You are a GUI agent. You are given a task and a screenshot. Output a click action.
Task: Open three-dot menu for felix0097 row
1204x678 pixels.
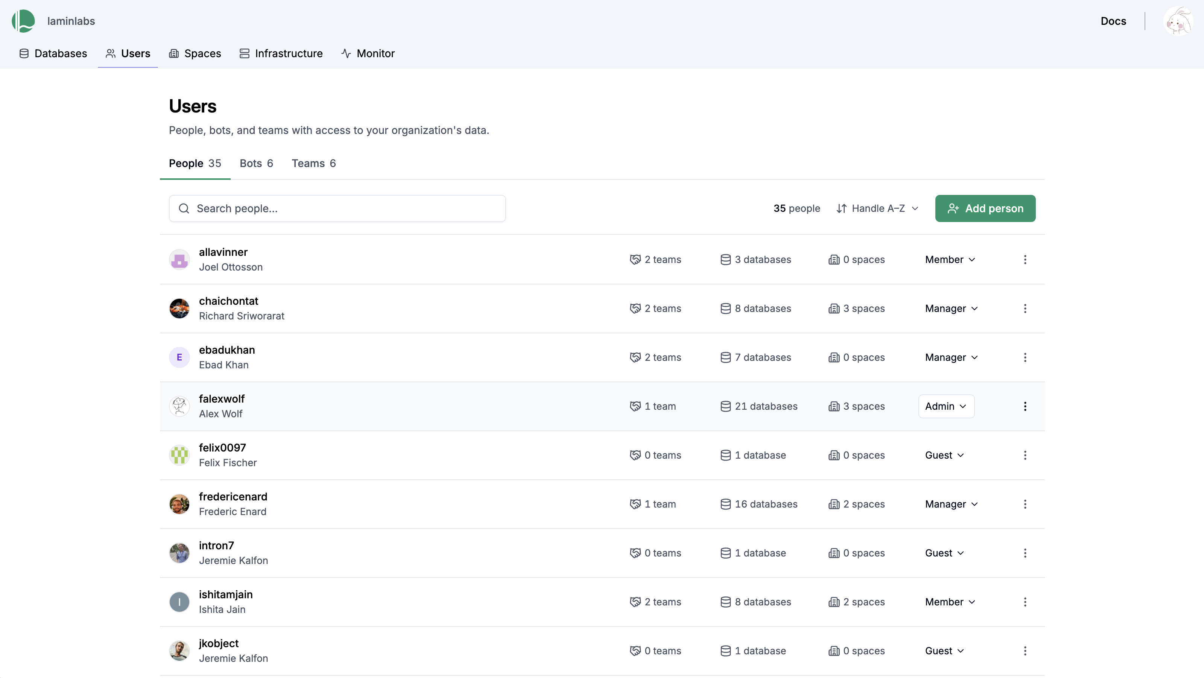[1025, 455]
